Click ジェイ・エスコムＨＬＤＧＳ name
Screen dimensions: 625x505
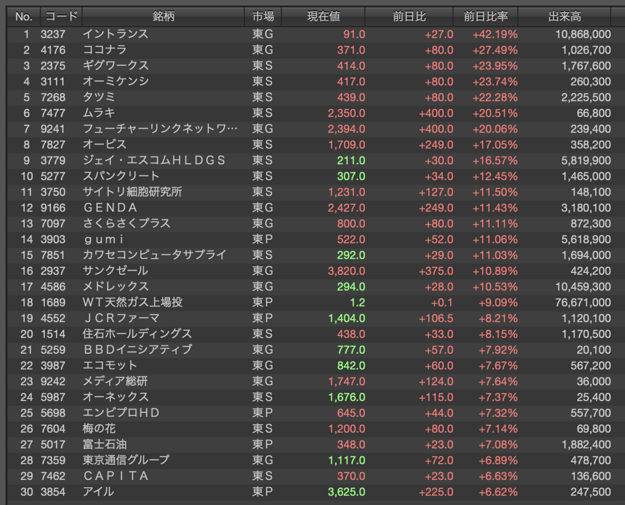click(154, 161)
